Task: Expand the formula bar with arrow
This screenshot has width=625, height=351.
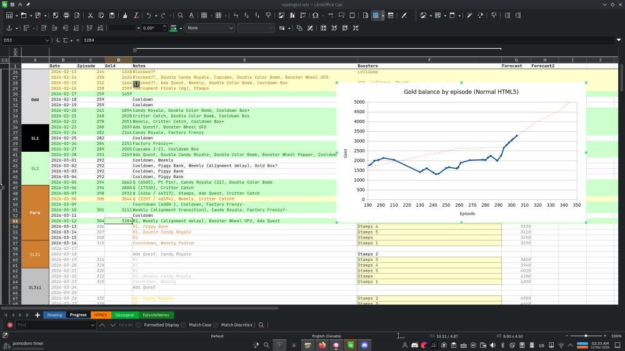Action: (619, 40)
